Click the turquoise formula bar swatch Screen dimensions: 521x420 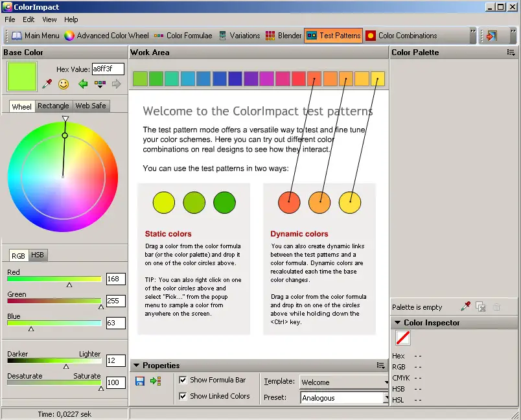pyautogui.click(x=172, y=79)
